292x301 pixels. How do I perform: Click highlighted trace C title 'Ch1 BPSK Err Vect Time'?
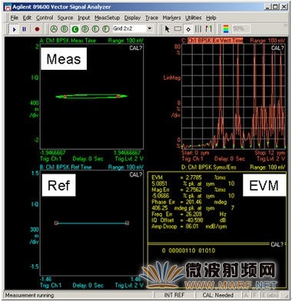(x=215, y=41)
